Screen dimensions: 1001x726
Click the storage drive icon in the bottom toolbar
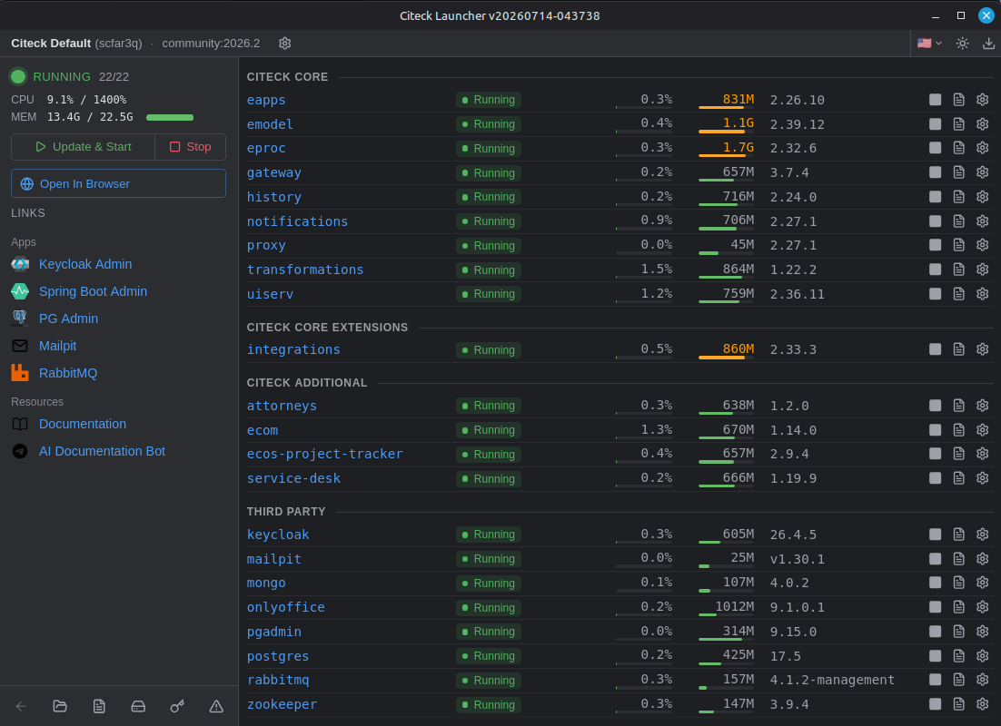pyautogui.click(x=138, y=706)
